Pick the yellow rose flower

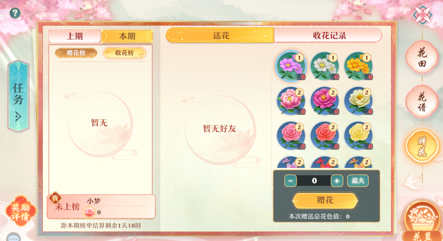pos(358,135)
